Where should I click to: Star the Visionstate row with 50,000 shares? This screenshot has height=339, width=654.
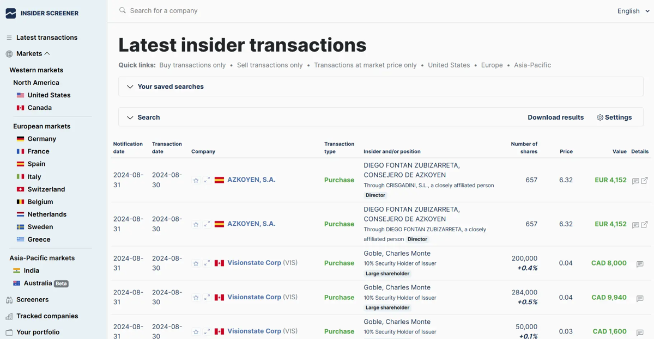pos(196,331)
